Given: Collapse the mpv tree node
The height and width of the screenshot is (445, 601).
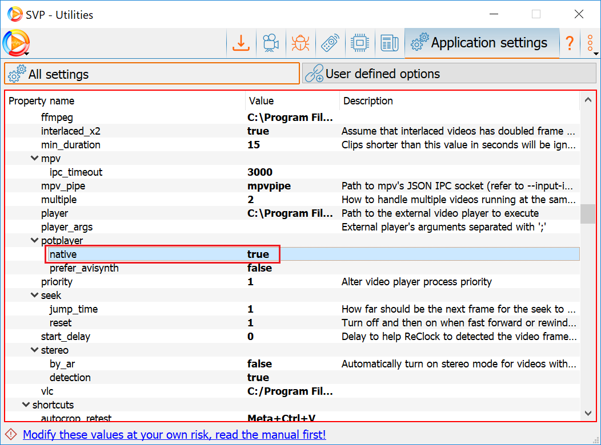Looking at the screenshot, I should 34,158.
